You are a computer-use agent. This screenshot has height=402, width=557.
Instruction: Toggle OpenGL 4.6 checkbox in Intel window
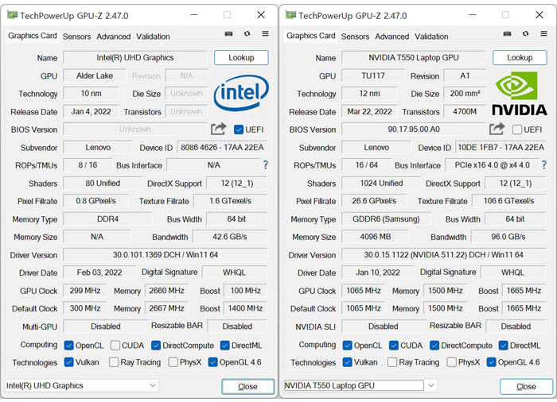click(x=212, y=362)
